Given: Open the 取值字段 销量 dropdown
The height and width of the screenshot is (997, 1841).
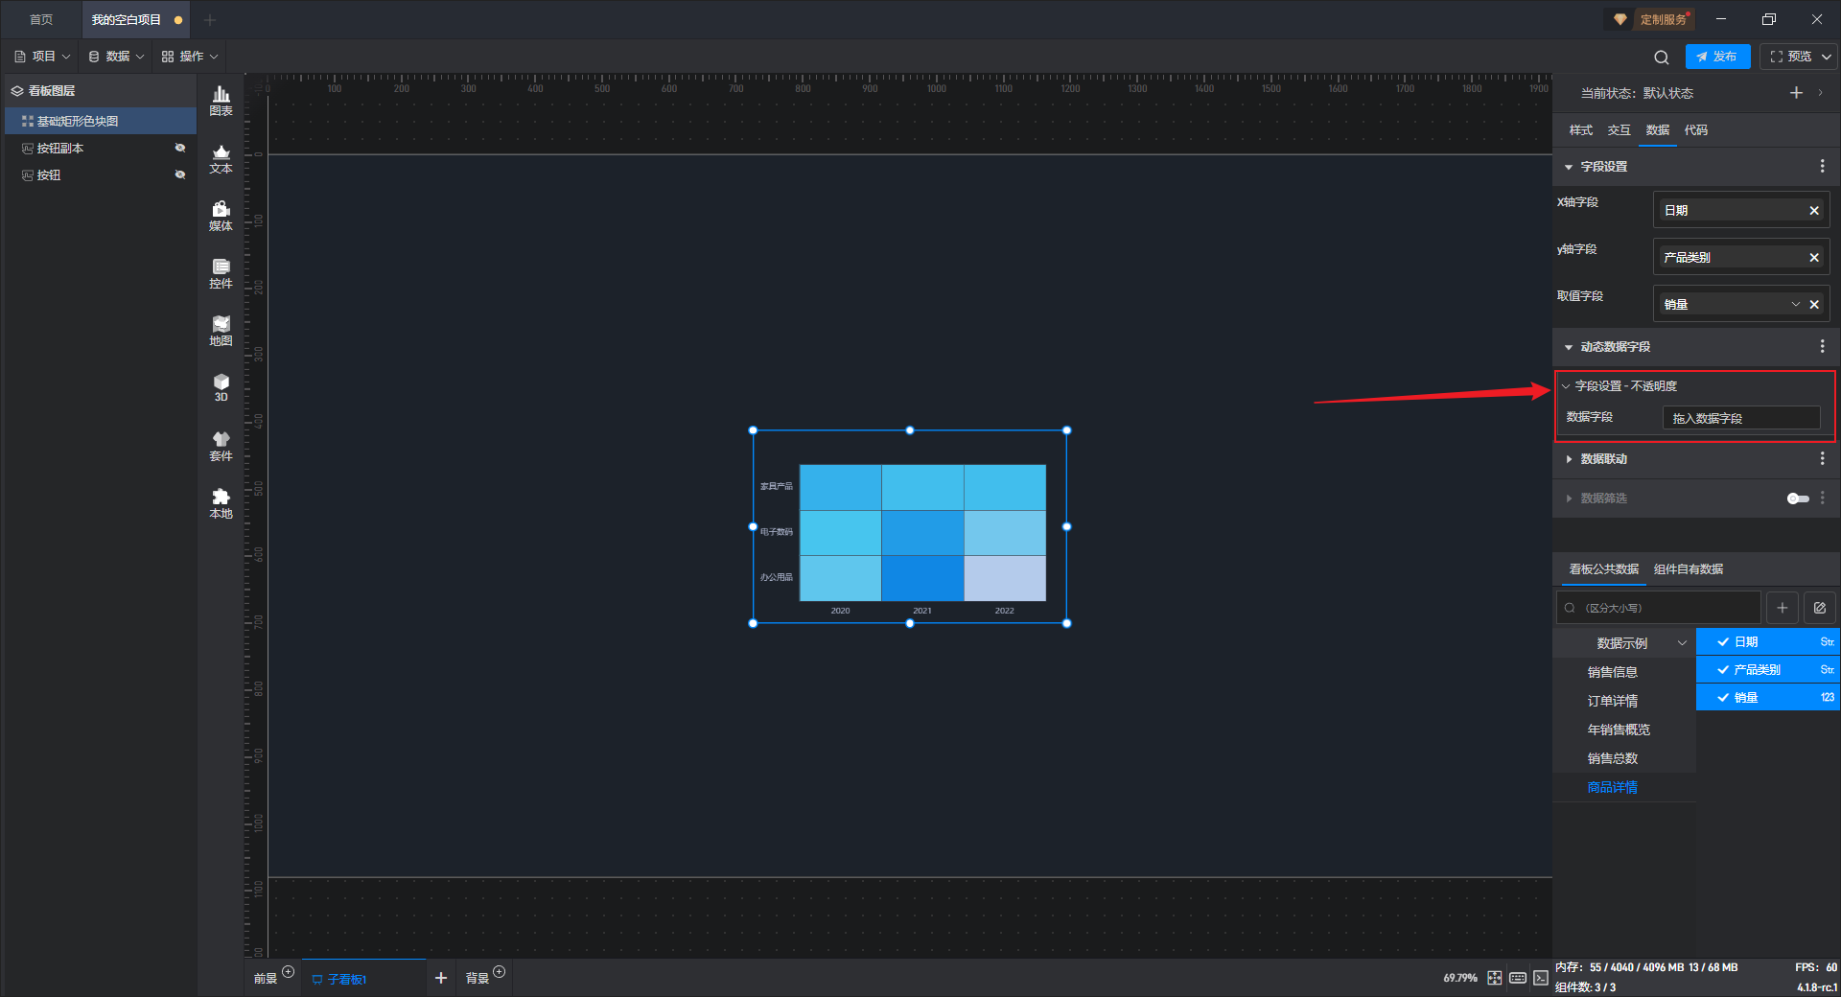Looking at the screenshot, I should click(1796, 305).
